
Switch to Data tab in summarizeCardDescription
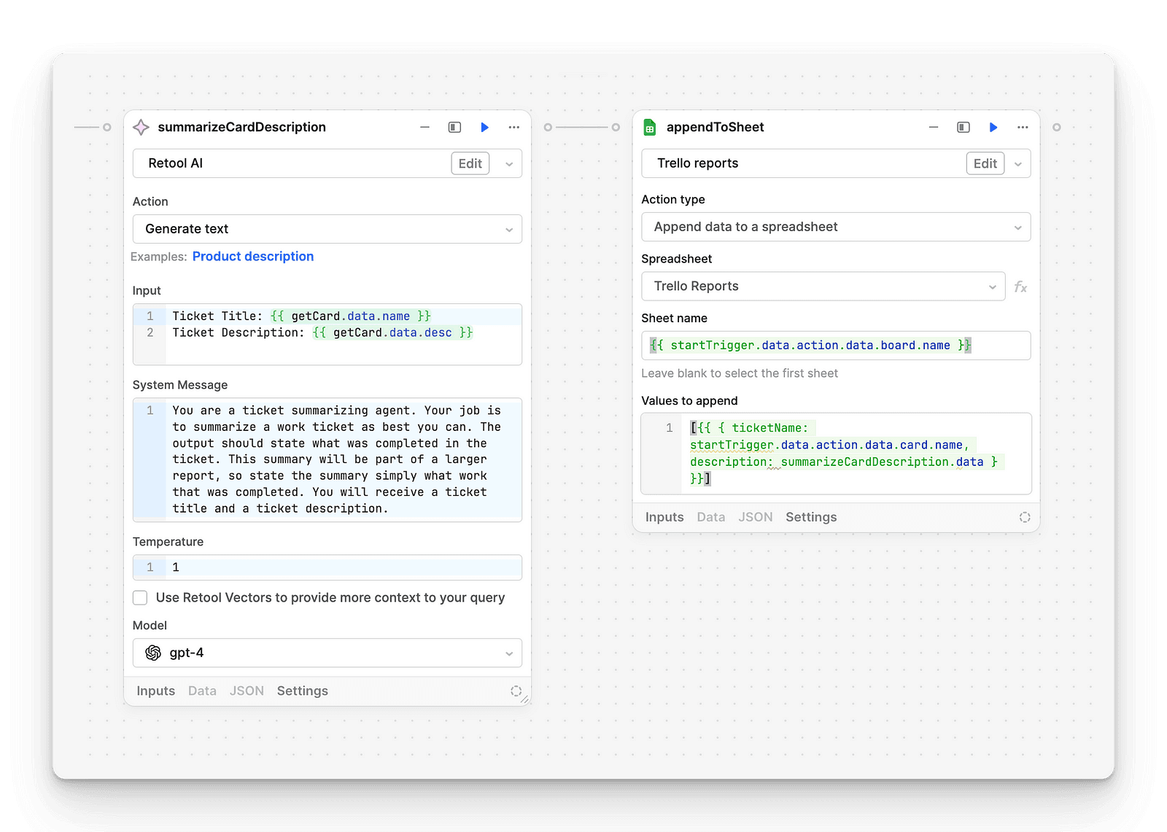(202, 691)
